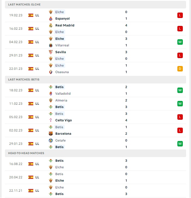Click the Villarreal yellow crest icon

[51, 45]
